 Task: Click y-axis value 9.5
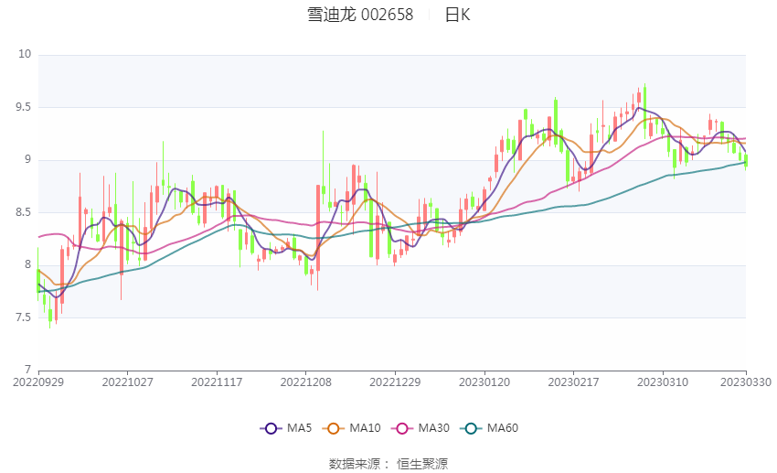pos(23,107)
